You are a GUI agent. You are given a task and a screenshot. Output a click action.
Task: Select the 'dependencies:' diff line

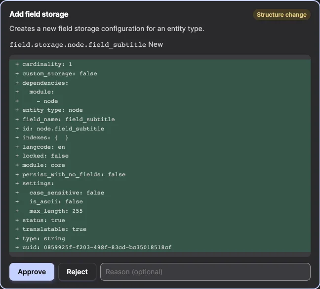160,83
